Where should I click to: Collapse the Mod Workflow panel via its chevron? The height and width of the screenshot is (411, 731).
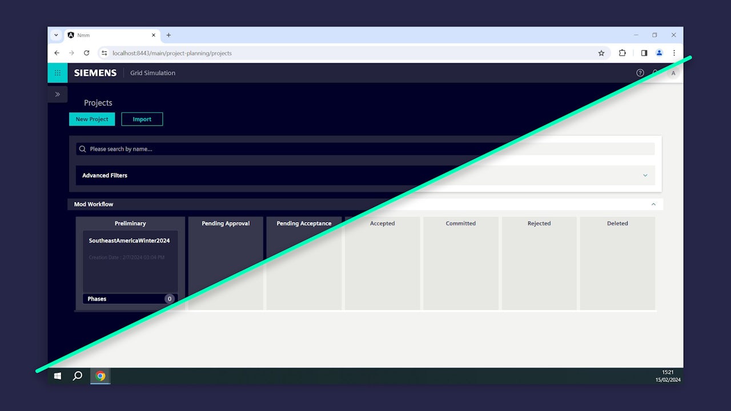coord(653,204)
